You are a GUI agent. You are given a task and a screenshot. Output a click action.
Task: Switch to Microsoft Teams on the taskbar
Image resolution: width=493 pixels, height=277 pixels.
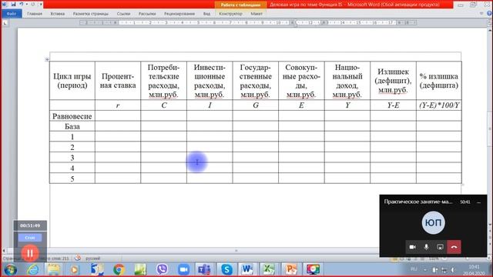click(204, 269)
